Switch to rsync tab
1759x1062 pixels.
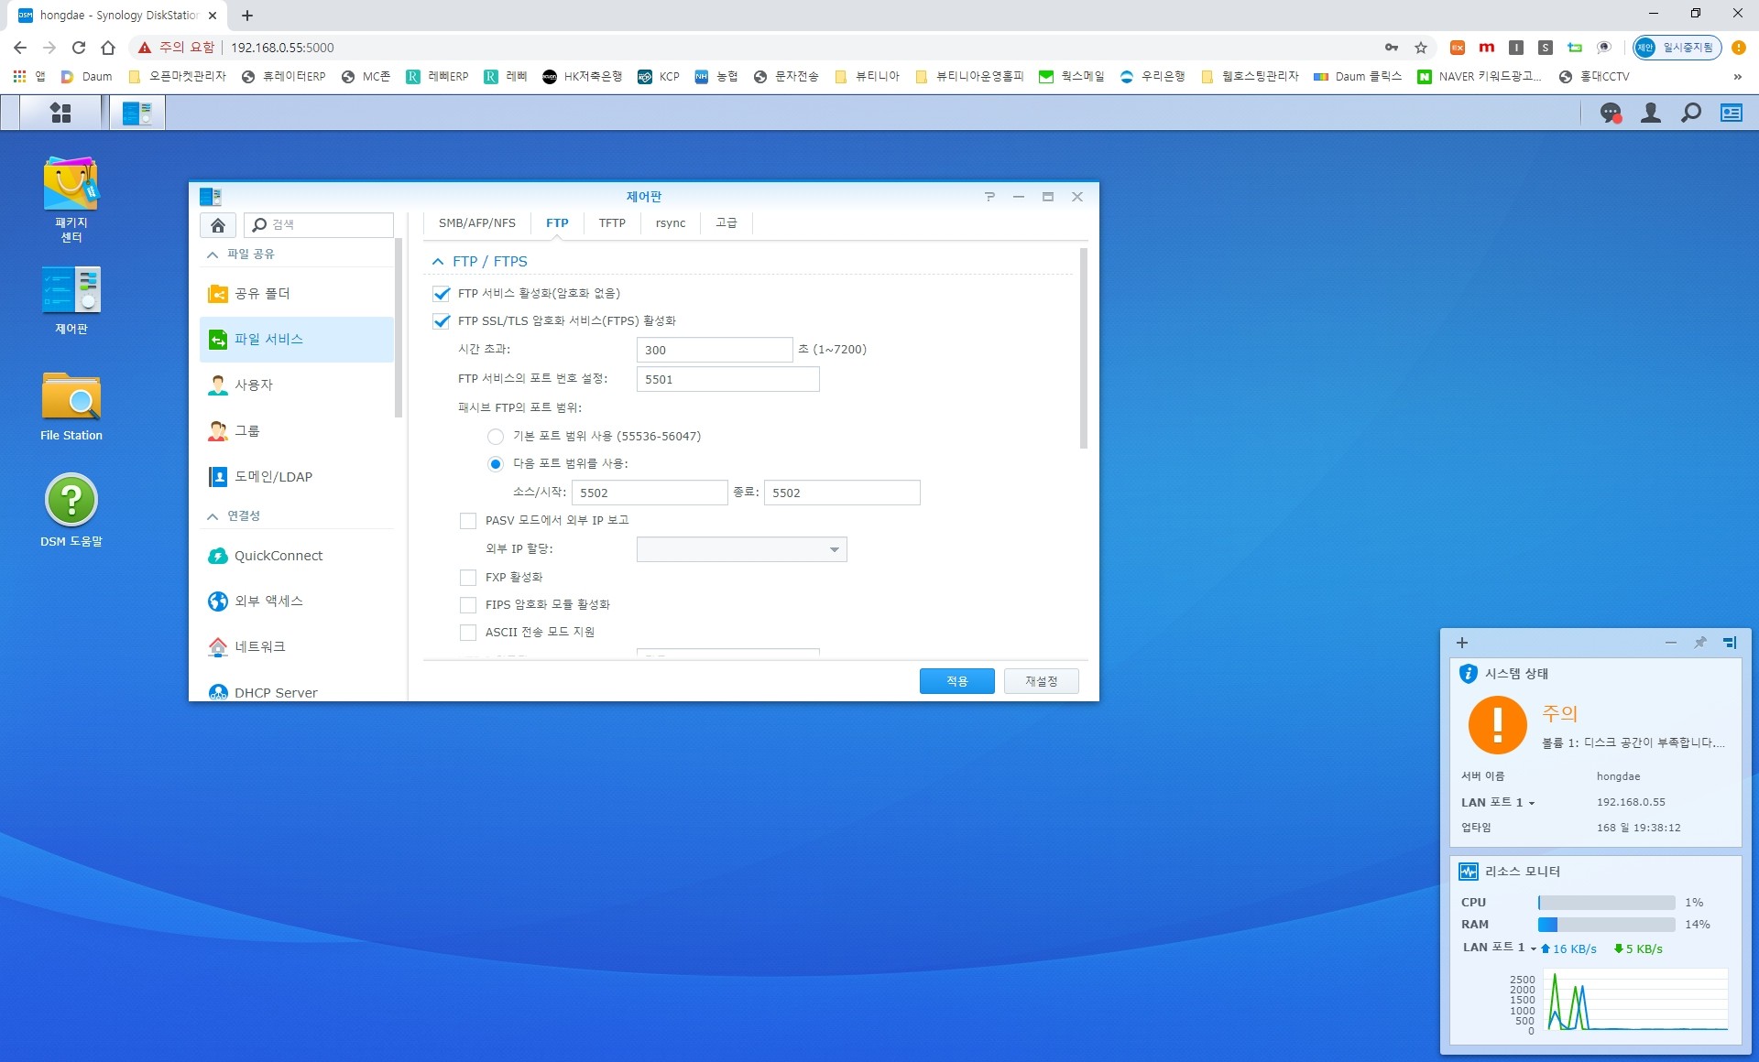click(x=671, y=223)
